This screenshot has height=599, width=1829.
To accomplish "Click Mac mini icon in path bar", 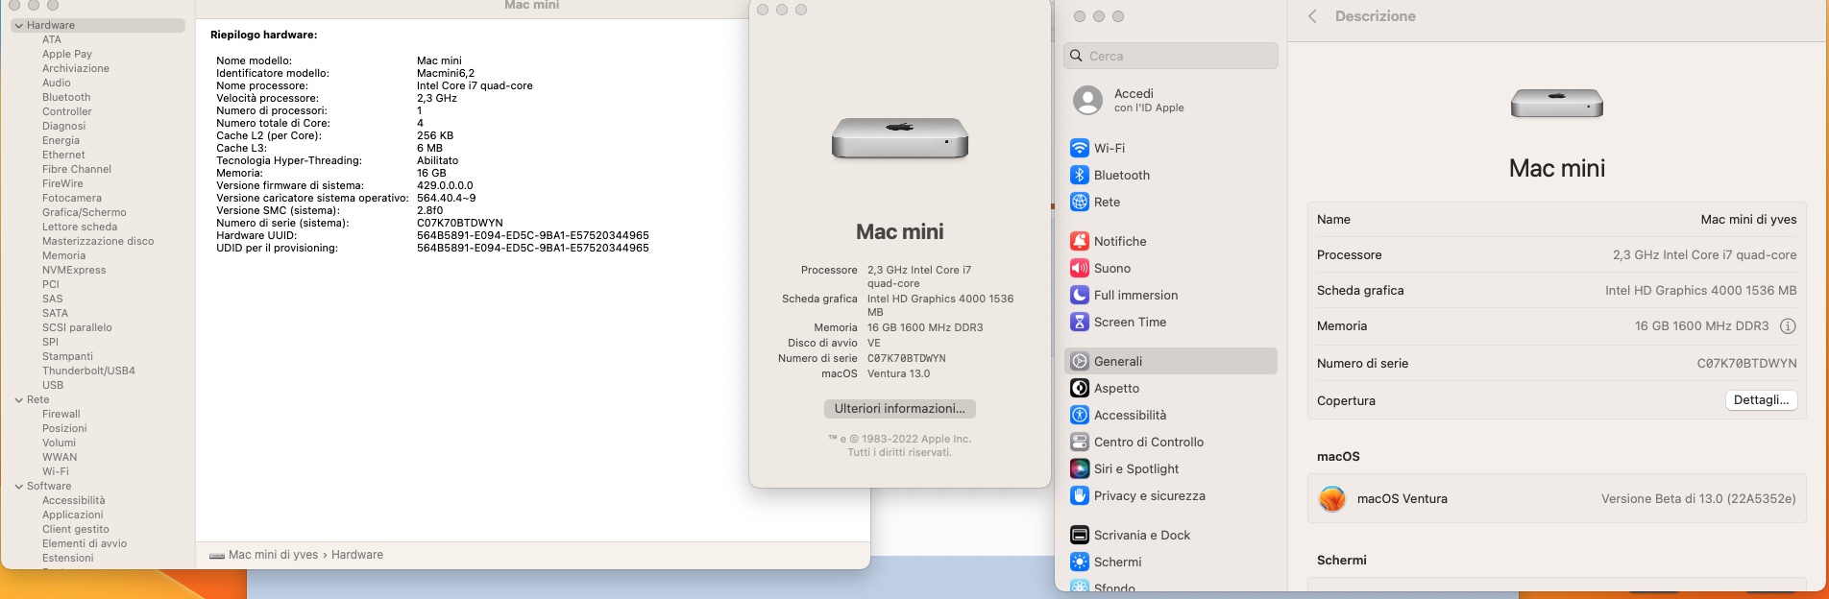I will (x=217, y=555).
